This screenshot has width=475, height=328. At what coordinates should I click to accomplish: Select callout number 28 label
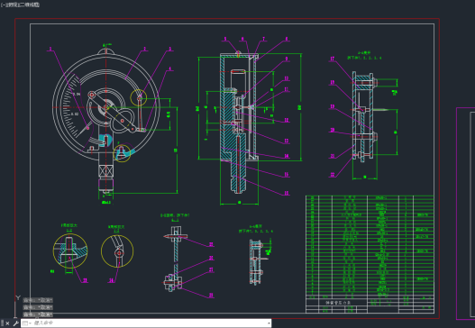211,295
